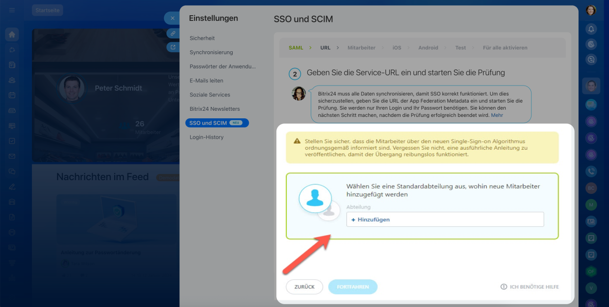Open Bitrix24 Newsletters section
This screenshot has width=609, height=307.
pyautogui.click(x=215, y=109)
